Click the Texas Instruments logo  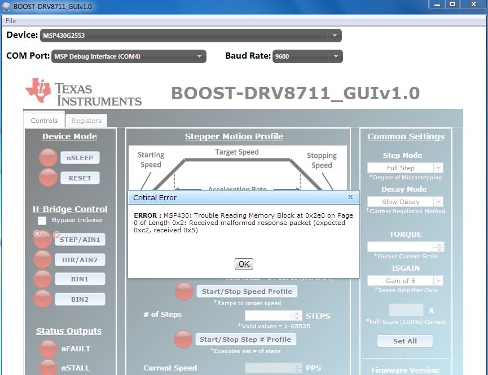(x=83, y=92)
